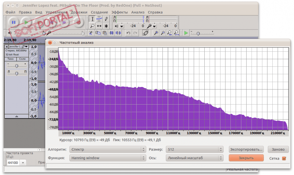The height and width of the screenshot is (175, 294).
Task: Click the Zoom Out magnifier icon
Action: pos(163,33)
